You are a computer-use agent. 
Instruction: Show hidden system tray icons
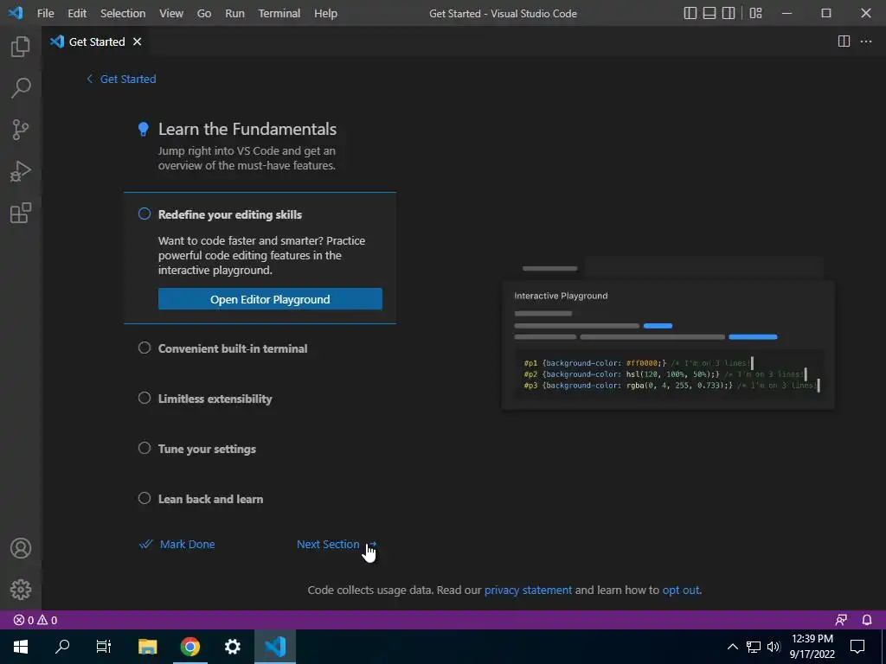[x=732, y=647]
